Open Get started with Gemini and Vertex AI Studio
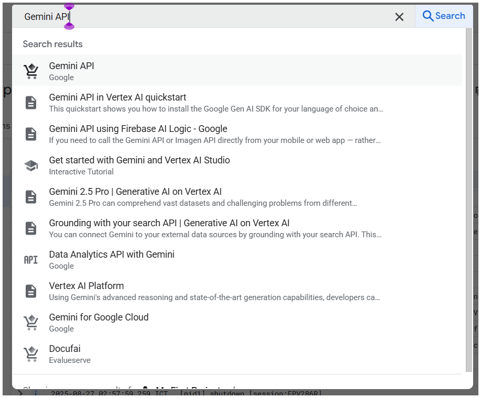The width and height of the screenshot is (481, 398). [237, 165]
